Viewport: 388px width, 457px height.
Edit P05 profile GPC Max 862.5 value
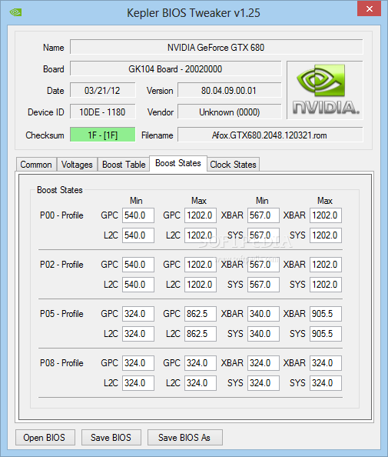click(x=201, y=314)
